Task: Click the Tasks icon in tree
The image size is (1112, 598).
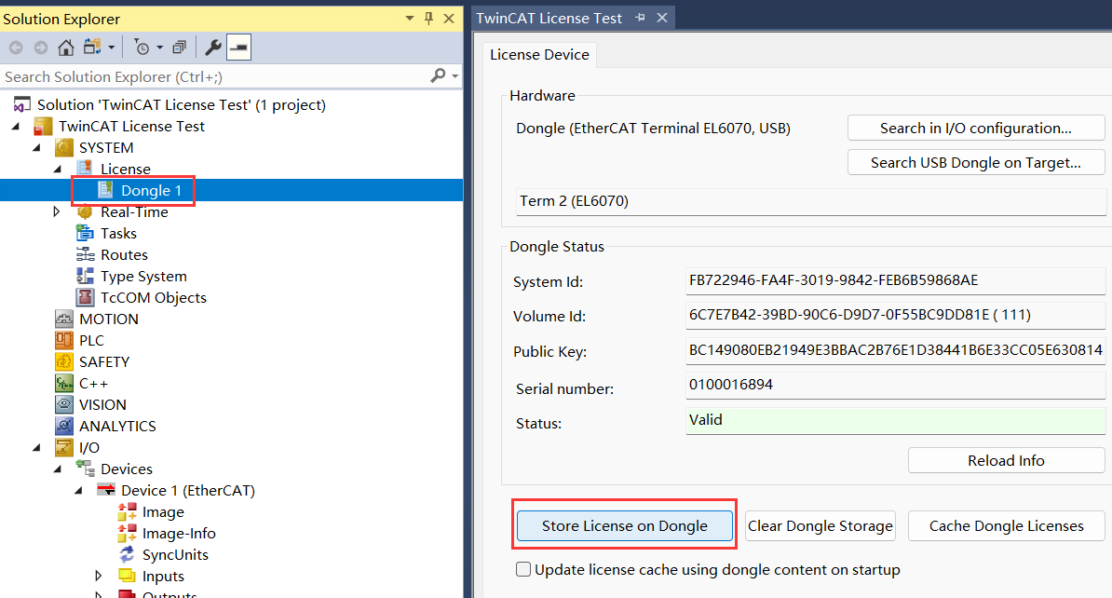Action: tap(85, 233)
